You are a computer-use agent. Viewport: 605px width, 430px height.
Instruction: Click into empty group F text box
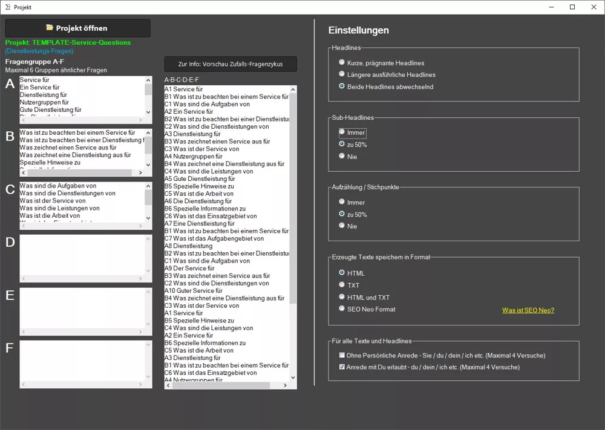tap(82, 360)
